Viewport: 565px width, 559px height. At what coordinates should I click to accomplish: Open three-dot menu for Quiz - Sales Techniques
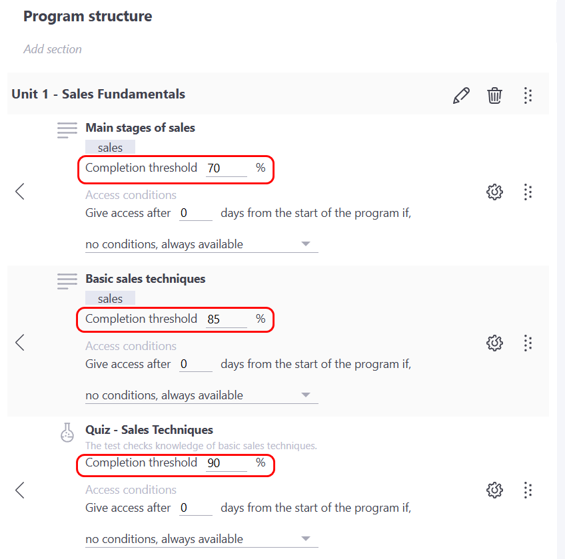point(528,490)
